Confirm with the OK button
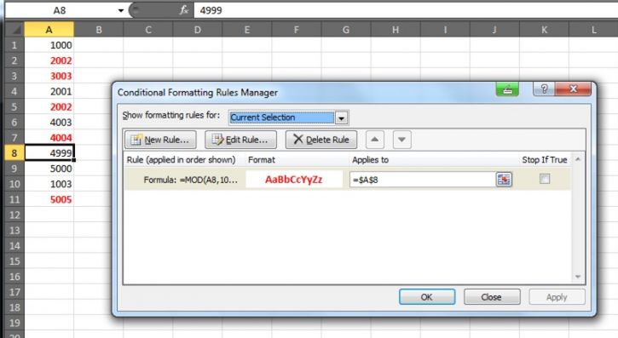618x338 pixels. 427,297
